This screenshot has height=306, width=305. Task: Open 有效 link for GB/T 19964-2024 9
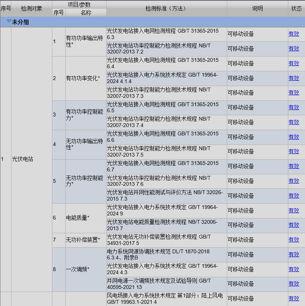click(x=294, y=210)
